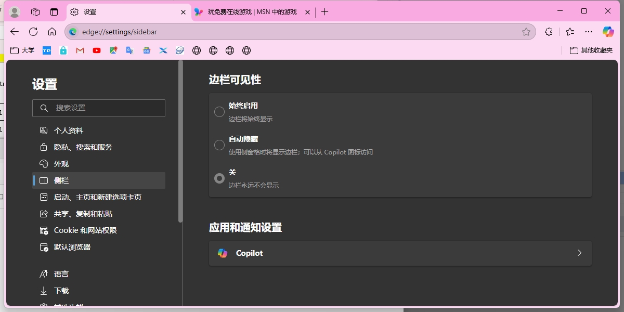624x312 pixels.
Task: Open the Google Maps bookmark
Action: point(113,50)
